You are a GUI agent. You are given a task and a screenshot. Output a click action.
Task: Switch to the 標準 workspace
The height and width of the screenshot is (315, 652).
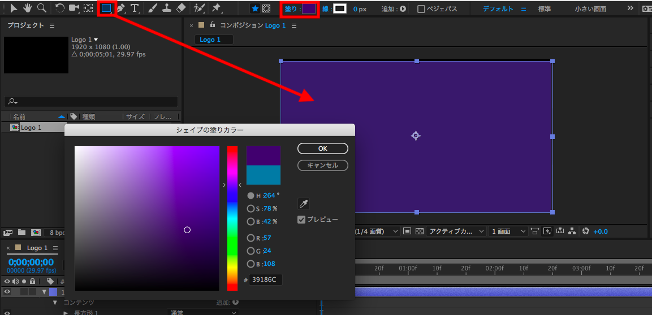[545, 8]
